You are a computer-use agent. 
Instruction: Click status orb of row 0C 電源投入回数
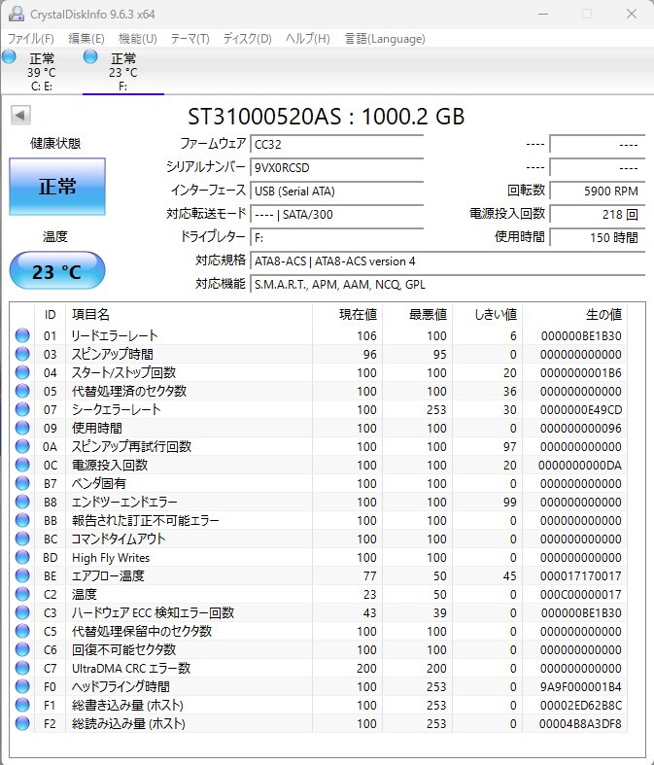tap(22, 465)
